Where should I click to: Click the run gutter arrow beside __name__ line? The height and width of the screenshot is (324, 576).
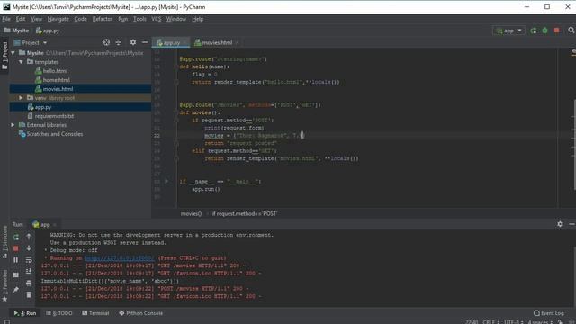[x=166, y=181]
